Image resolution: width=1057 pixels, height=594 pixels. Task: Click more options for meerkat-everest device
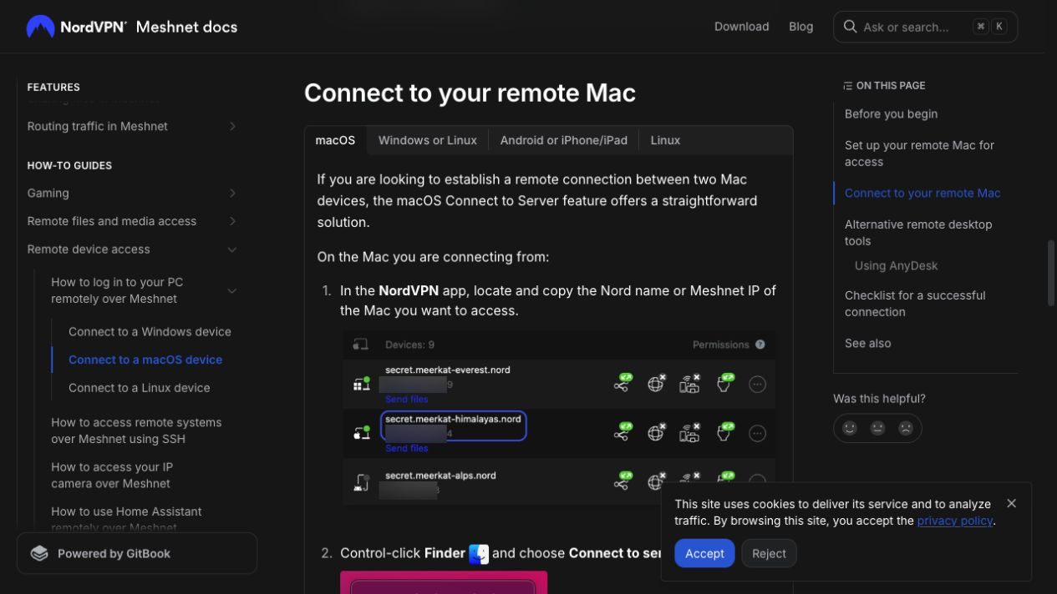point(757,385)
